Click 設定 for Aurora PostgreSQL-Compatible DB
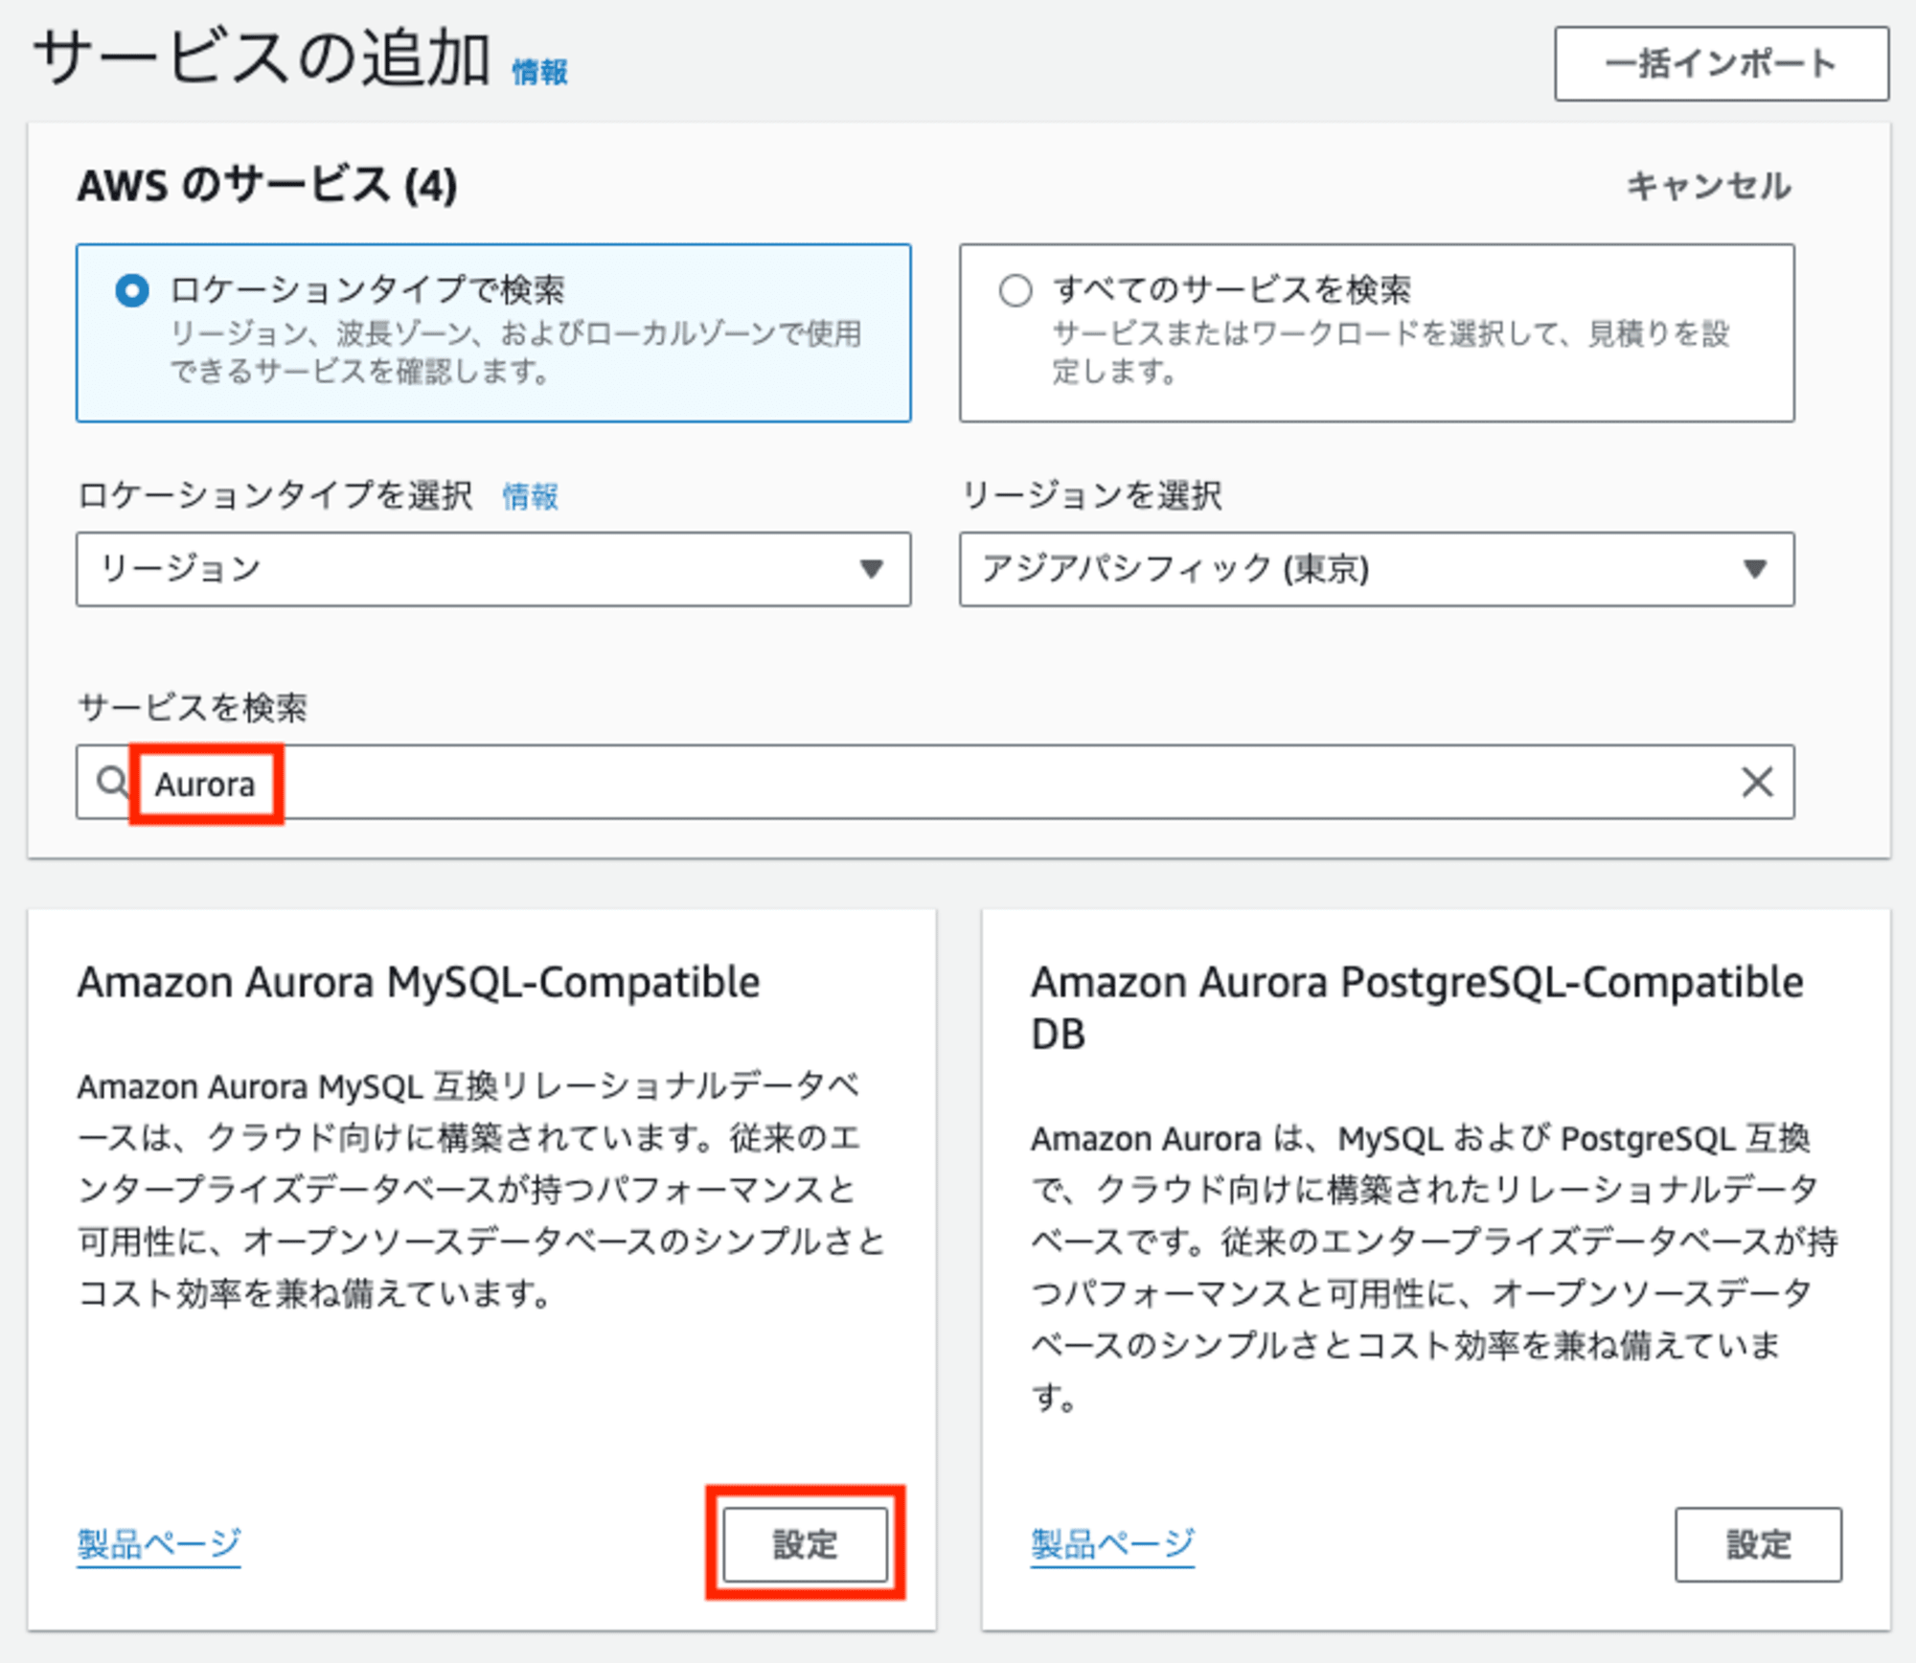This screenshot has width=1916, height=1663. [1758, 1544]
